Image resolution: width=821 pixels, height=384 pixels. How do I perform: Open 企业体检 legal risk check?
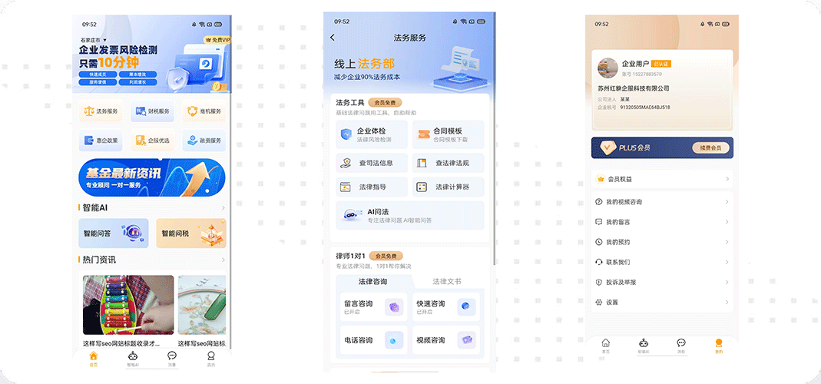coord(372,134)
